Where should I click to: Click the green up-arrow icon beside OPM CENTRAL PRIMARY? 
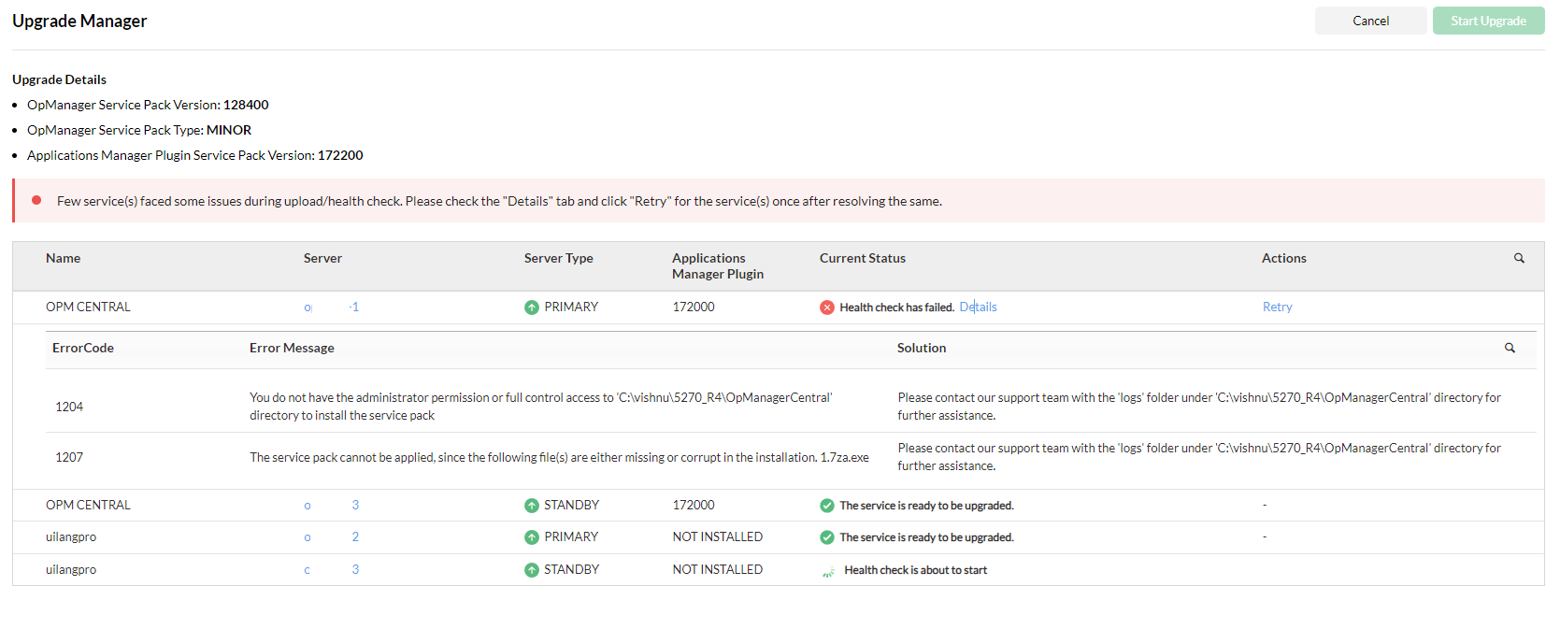point(532,307)
